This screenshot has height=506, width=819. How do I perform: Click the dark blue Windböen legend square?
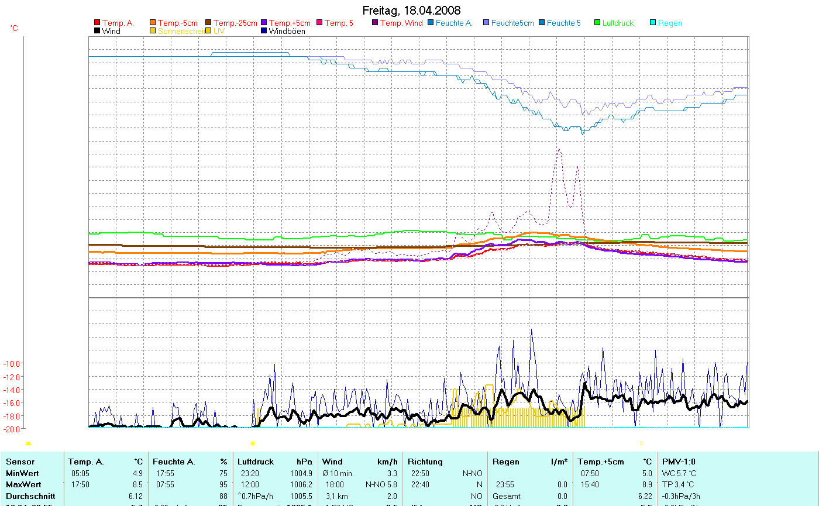click(x=264, y=31)
